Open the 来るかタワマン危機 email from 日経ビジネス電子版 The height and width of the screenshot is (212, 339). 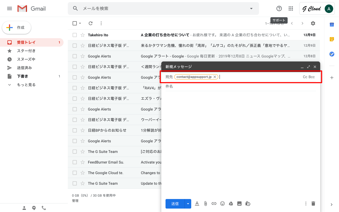194,46
